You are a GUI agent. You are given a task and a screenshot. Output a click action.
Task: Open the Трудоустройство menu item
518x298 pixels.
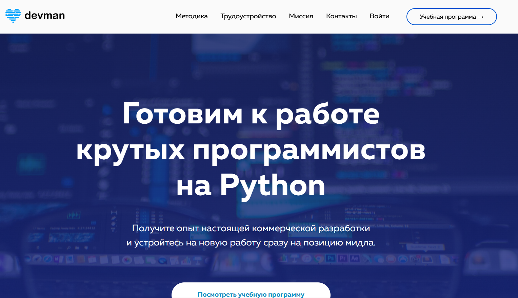click(x=248, y=16)
